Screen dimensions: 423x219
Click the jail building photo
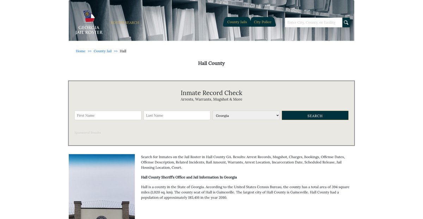pos(102,187)
